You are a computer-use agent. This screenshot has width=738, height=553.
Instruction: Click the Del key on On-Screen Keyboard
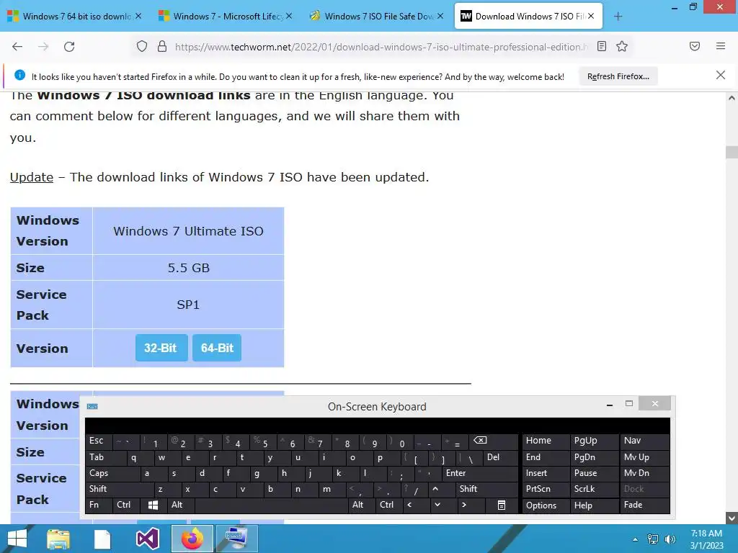click(x=500, y=457)
